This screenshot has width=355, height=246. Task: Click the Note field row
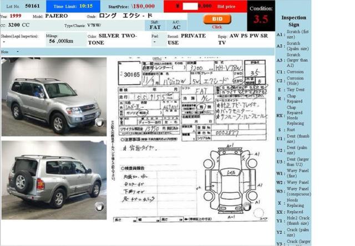(137, 52)
